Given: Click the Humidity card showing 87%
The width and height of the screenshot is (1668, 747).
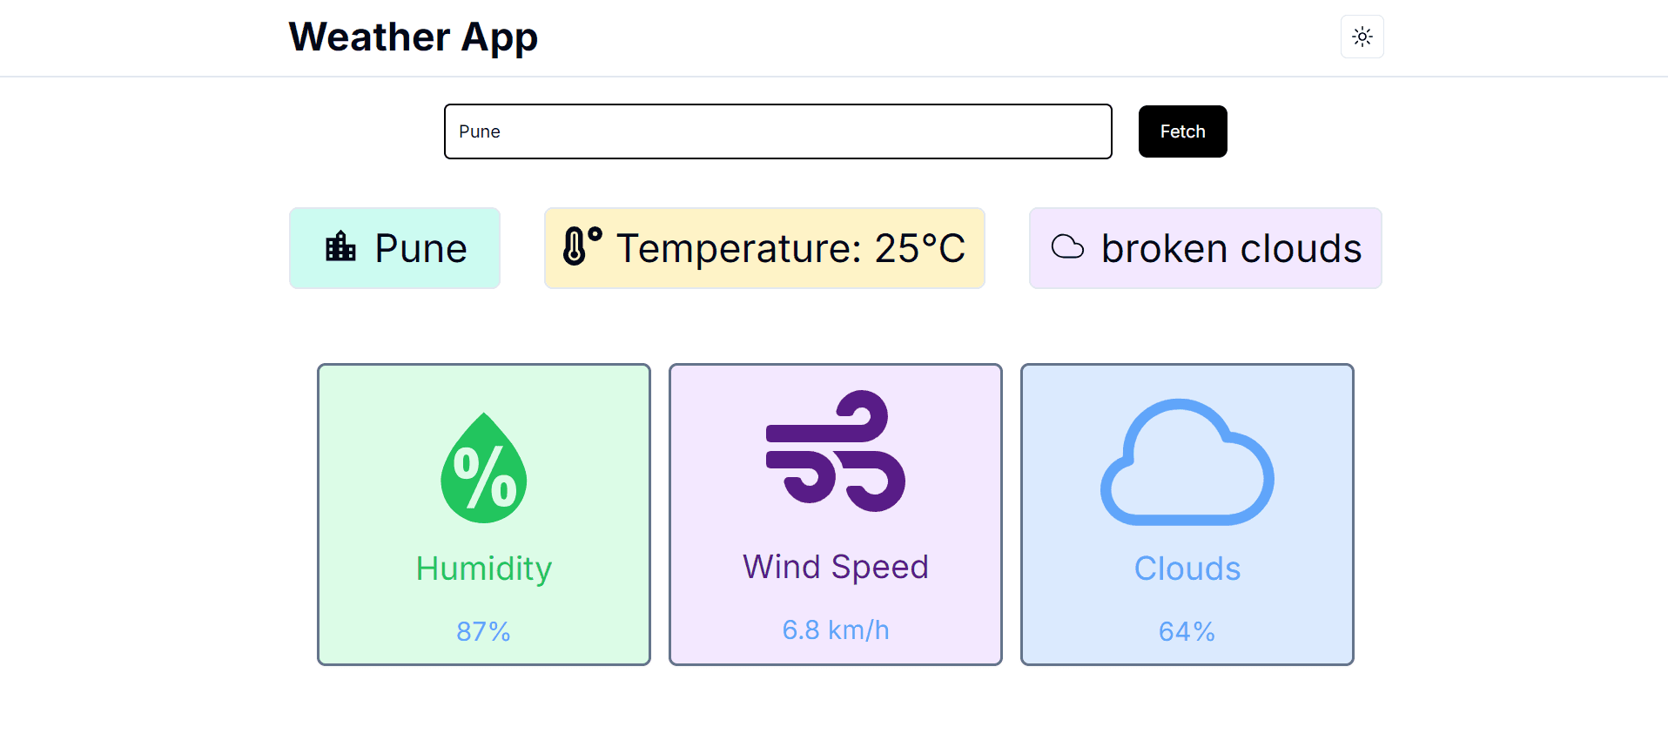Looking at the screenshot, I should pyautogui.click(x=483, y=515).
